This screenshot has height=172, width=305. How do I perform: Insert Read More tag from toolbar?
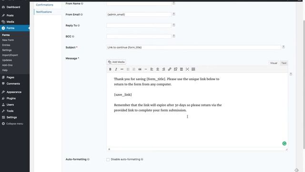[182, 69]
